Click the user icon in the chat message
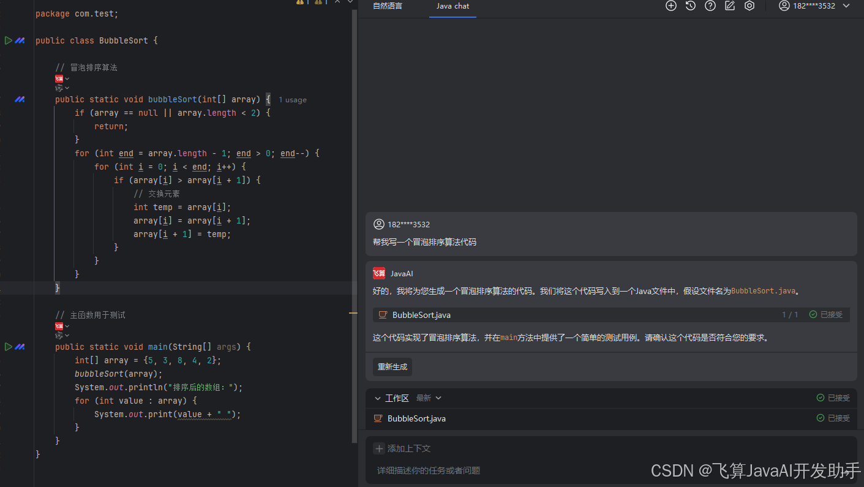 379,224
